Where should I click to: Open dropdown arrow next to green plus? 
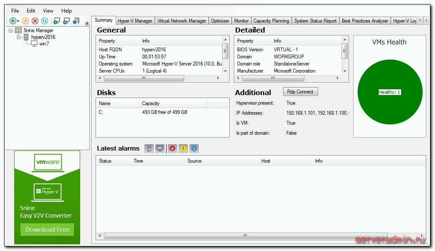[x=18, y=21]
